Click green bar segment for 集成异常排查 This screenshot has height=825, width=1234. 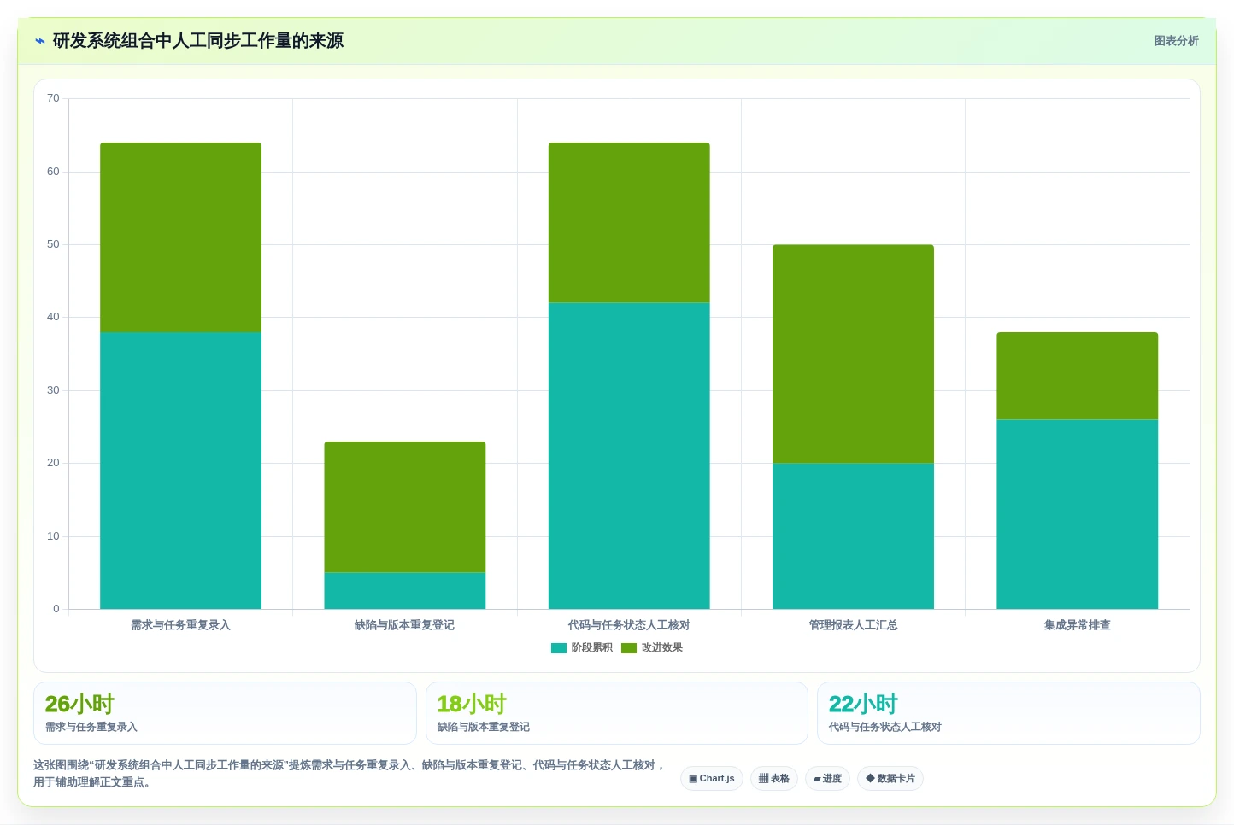1077,376
